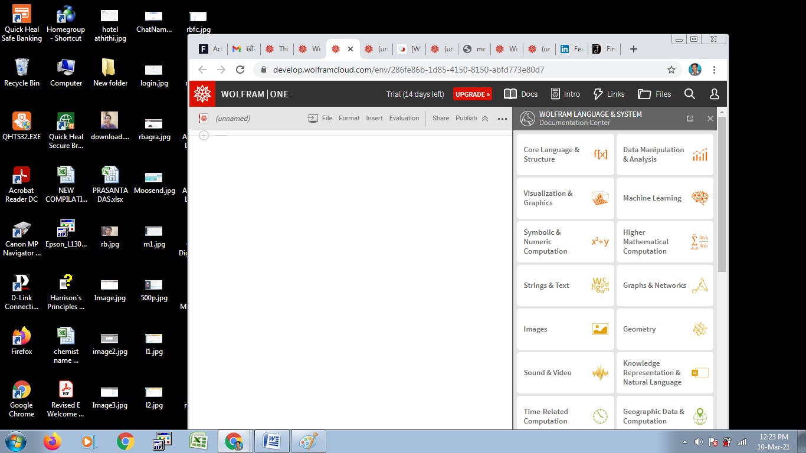Click the search magnifier in Wolfram header
The height and width of the screenshot is (453, 806).
pyautogui.click(x=689, y=94)
